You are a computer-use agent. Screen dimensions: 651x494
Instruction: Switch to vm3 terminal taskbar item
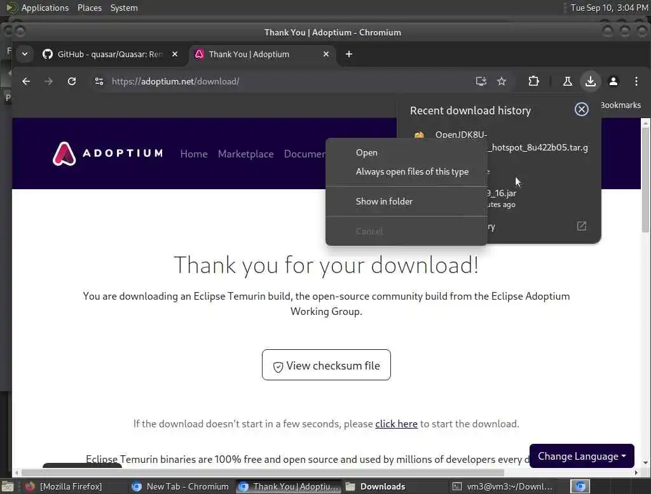(x=502, y=486)
